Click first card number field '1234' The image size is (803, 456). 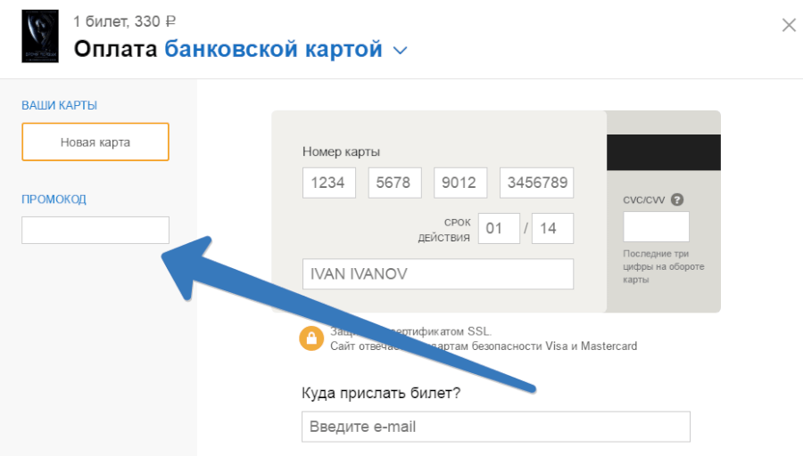(x=328, y=183)
